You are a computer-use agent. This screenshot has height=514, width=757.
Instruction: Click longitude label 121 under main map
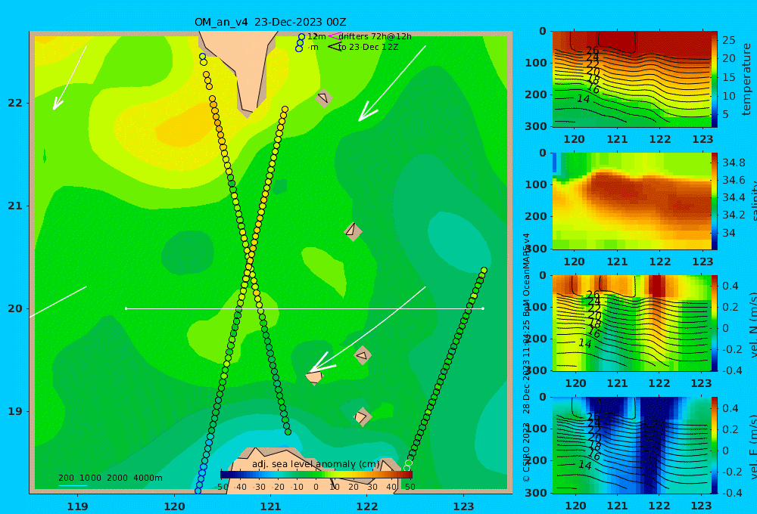(270, 506)
